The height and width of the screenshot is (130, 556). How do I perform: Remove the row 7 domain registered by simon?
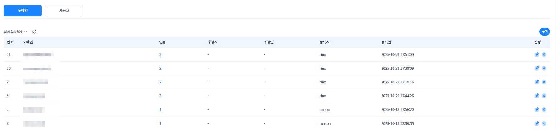pos(544,109)
